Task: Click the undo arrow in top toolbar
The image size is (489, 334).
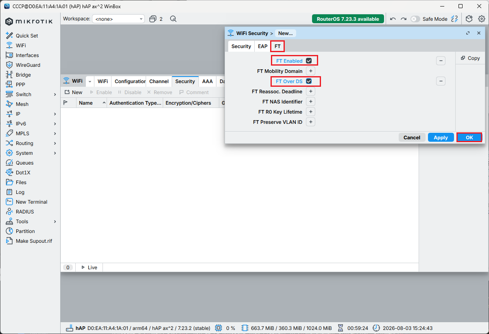Action: [x=393, y=19]
